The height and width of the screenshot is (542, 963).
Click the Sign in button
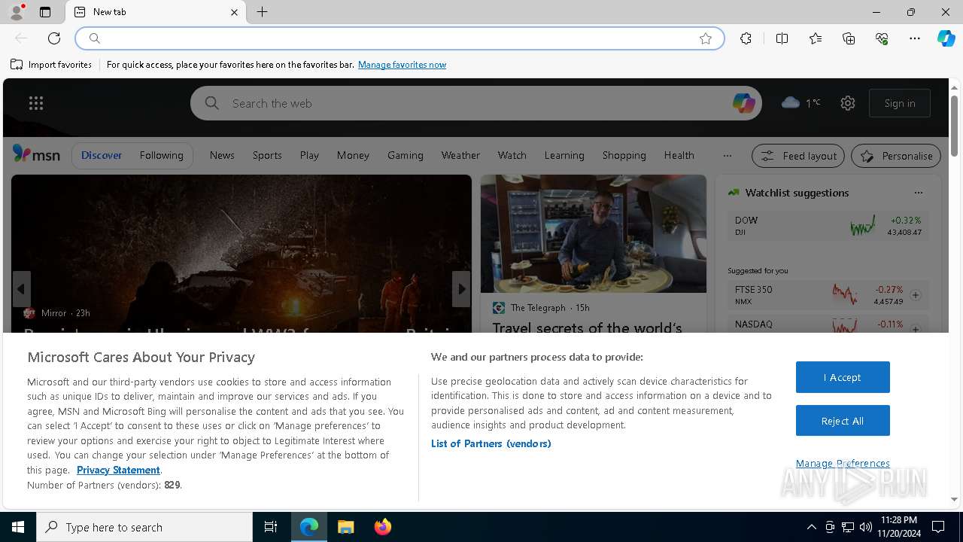coord(900,103)
